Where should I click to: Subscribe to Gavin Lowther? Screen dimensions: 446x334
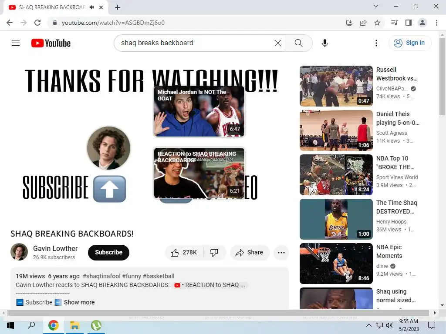108,253
